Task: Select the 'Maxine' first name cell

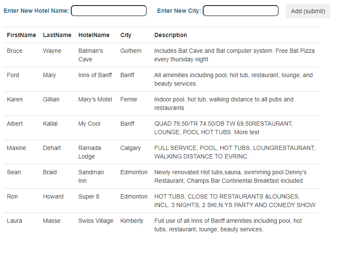Action: pyautogui.click(x=17, y=148)
